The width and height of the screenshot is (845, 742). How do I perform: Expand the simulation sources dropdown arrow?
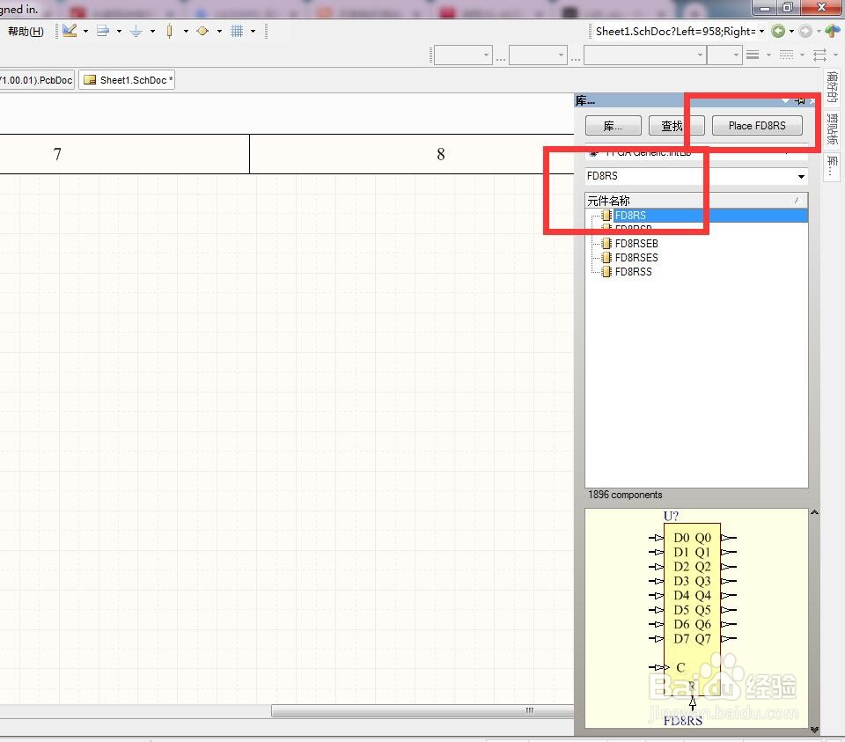[219, 32]
